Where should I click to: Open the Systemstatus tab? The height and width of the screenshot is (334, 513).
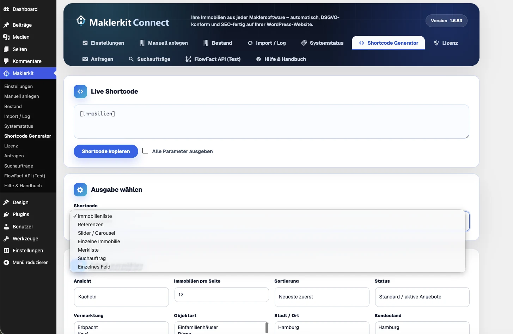(x=322, y=43)
